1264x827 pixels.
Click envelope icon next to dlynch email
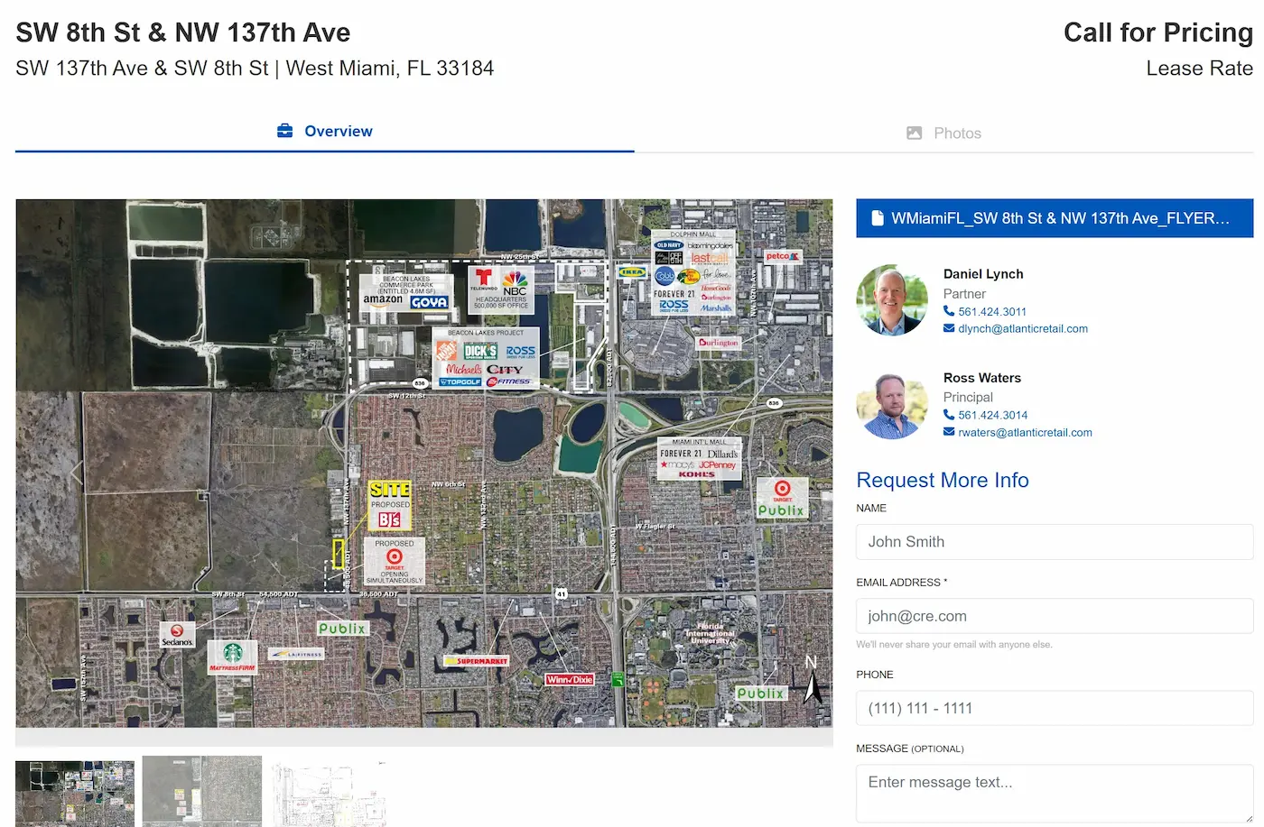coord(949,328)
